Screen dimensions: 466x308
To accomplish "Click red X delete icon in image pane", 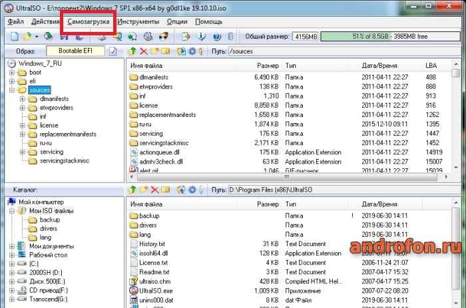I will 144,51.
